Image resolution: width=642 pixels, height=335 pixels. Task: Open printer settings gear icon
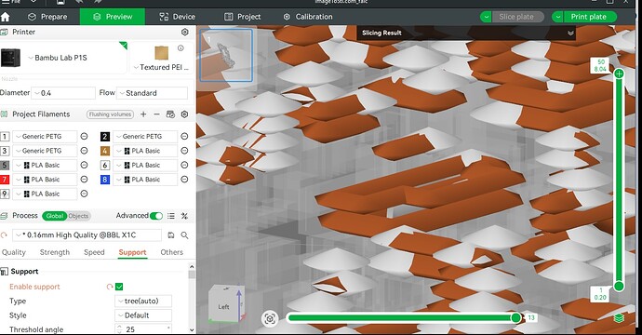(184, 32)
